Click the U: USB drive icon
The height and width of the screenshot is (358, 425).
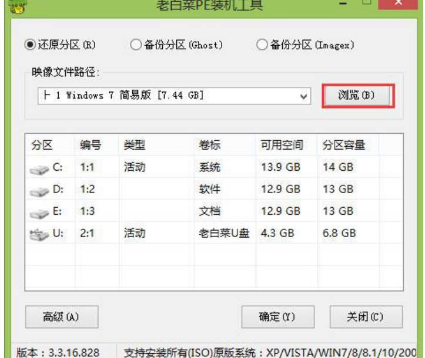coord(39,234)
